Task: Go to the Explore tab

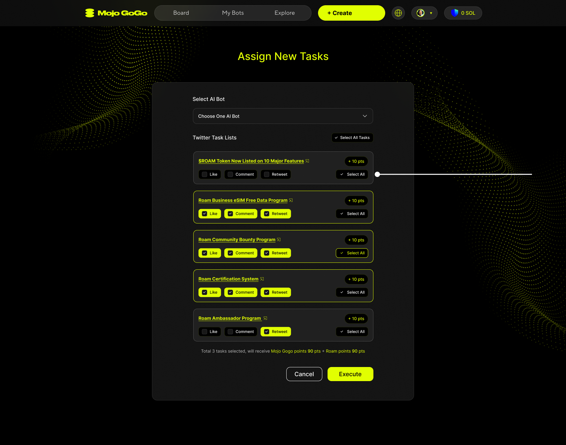Action: tap(285, 13)
